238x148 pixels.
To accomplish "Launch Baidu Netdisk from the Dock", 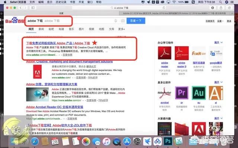I will [x=157, y=142].
